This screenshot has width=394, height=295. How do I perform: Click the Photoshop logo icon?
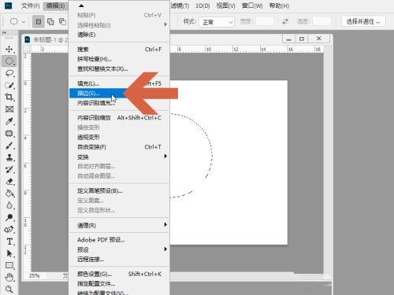coord(9,6)
